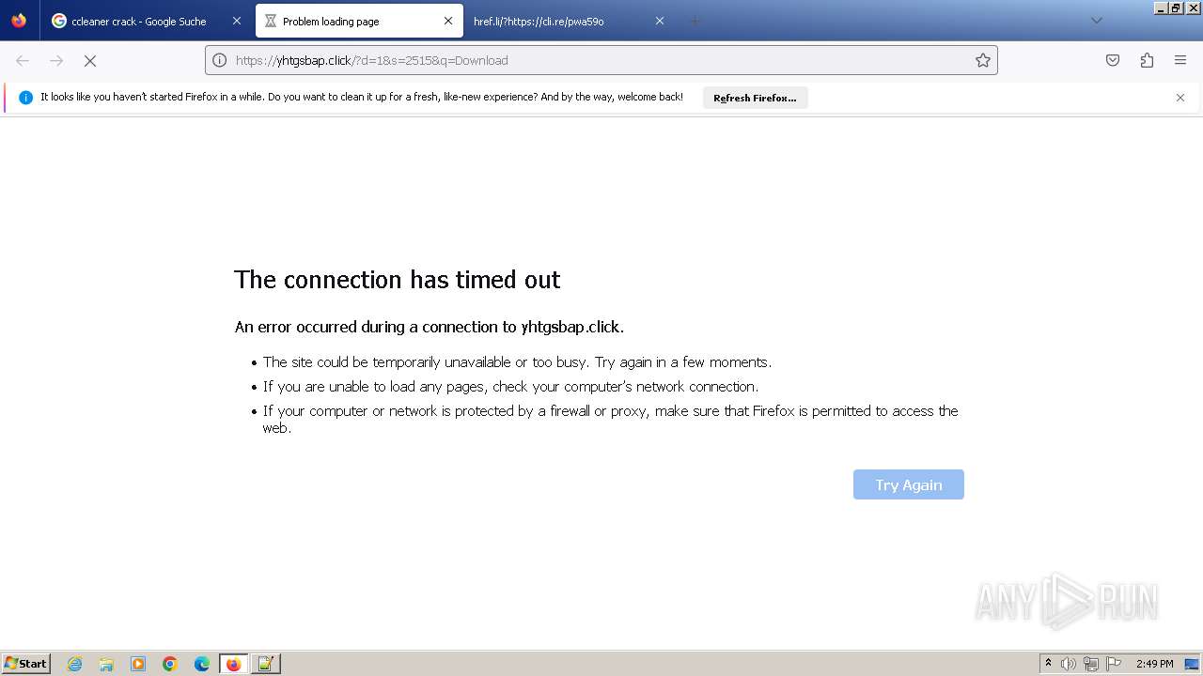Click the 'An error occurred during a connection' text

click(x=429, y=327)
